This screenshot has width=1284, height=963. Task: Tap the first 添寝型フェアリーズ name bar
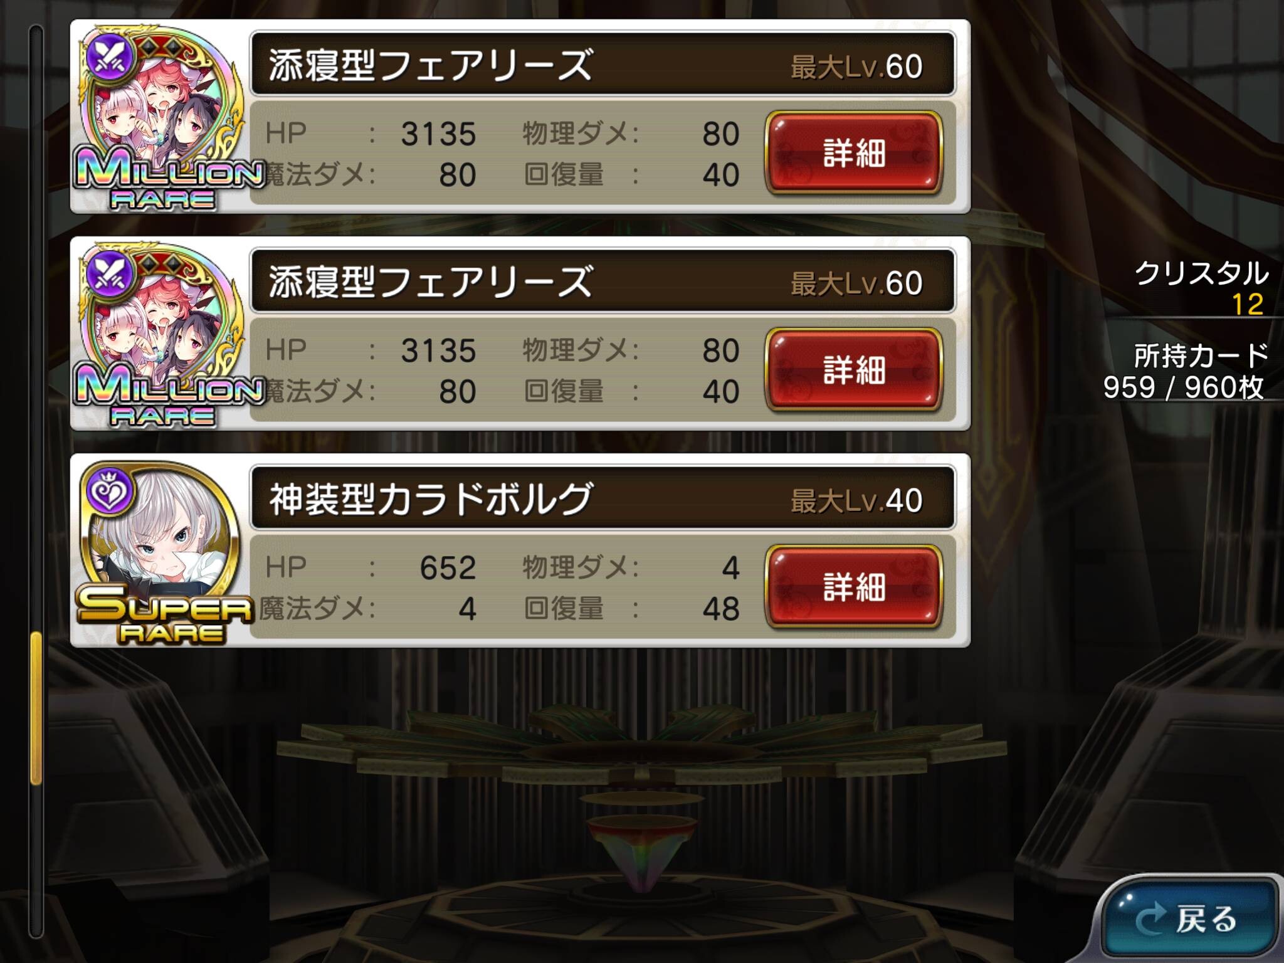(603, 64)
